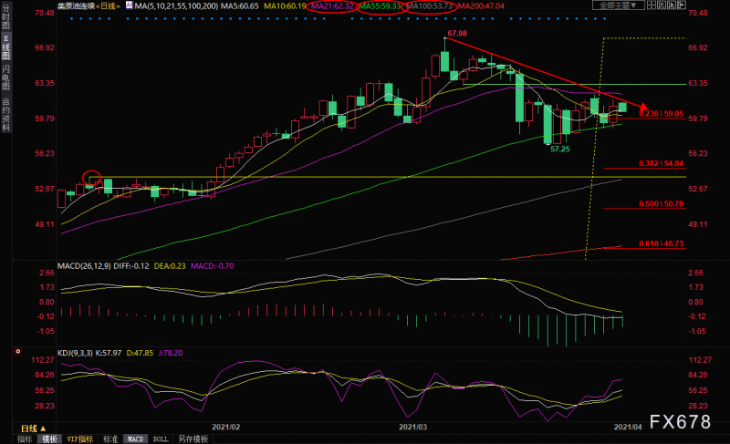Click the red trendline arrowhead
This screenshot has width=730, height=444.
(643, 108)
